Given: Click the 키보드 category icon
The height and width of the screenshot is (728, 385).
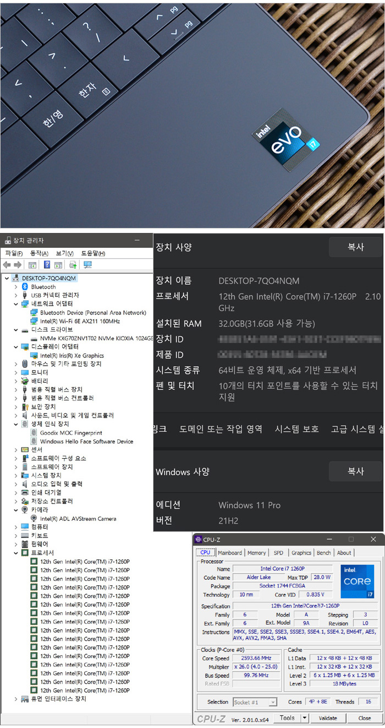Looking at the screenshot, I should coord(25,536).
